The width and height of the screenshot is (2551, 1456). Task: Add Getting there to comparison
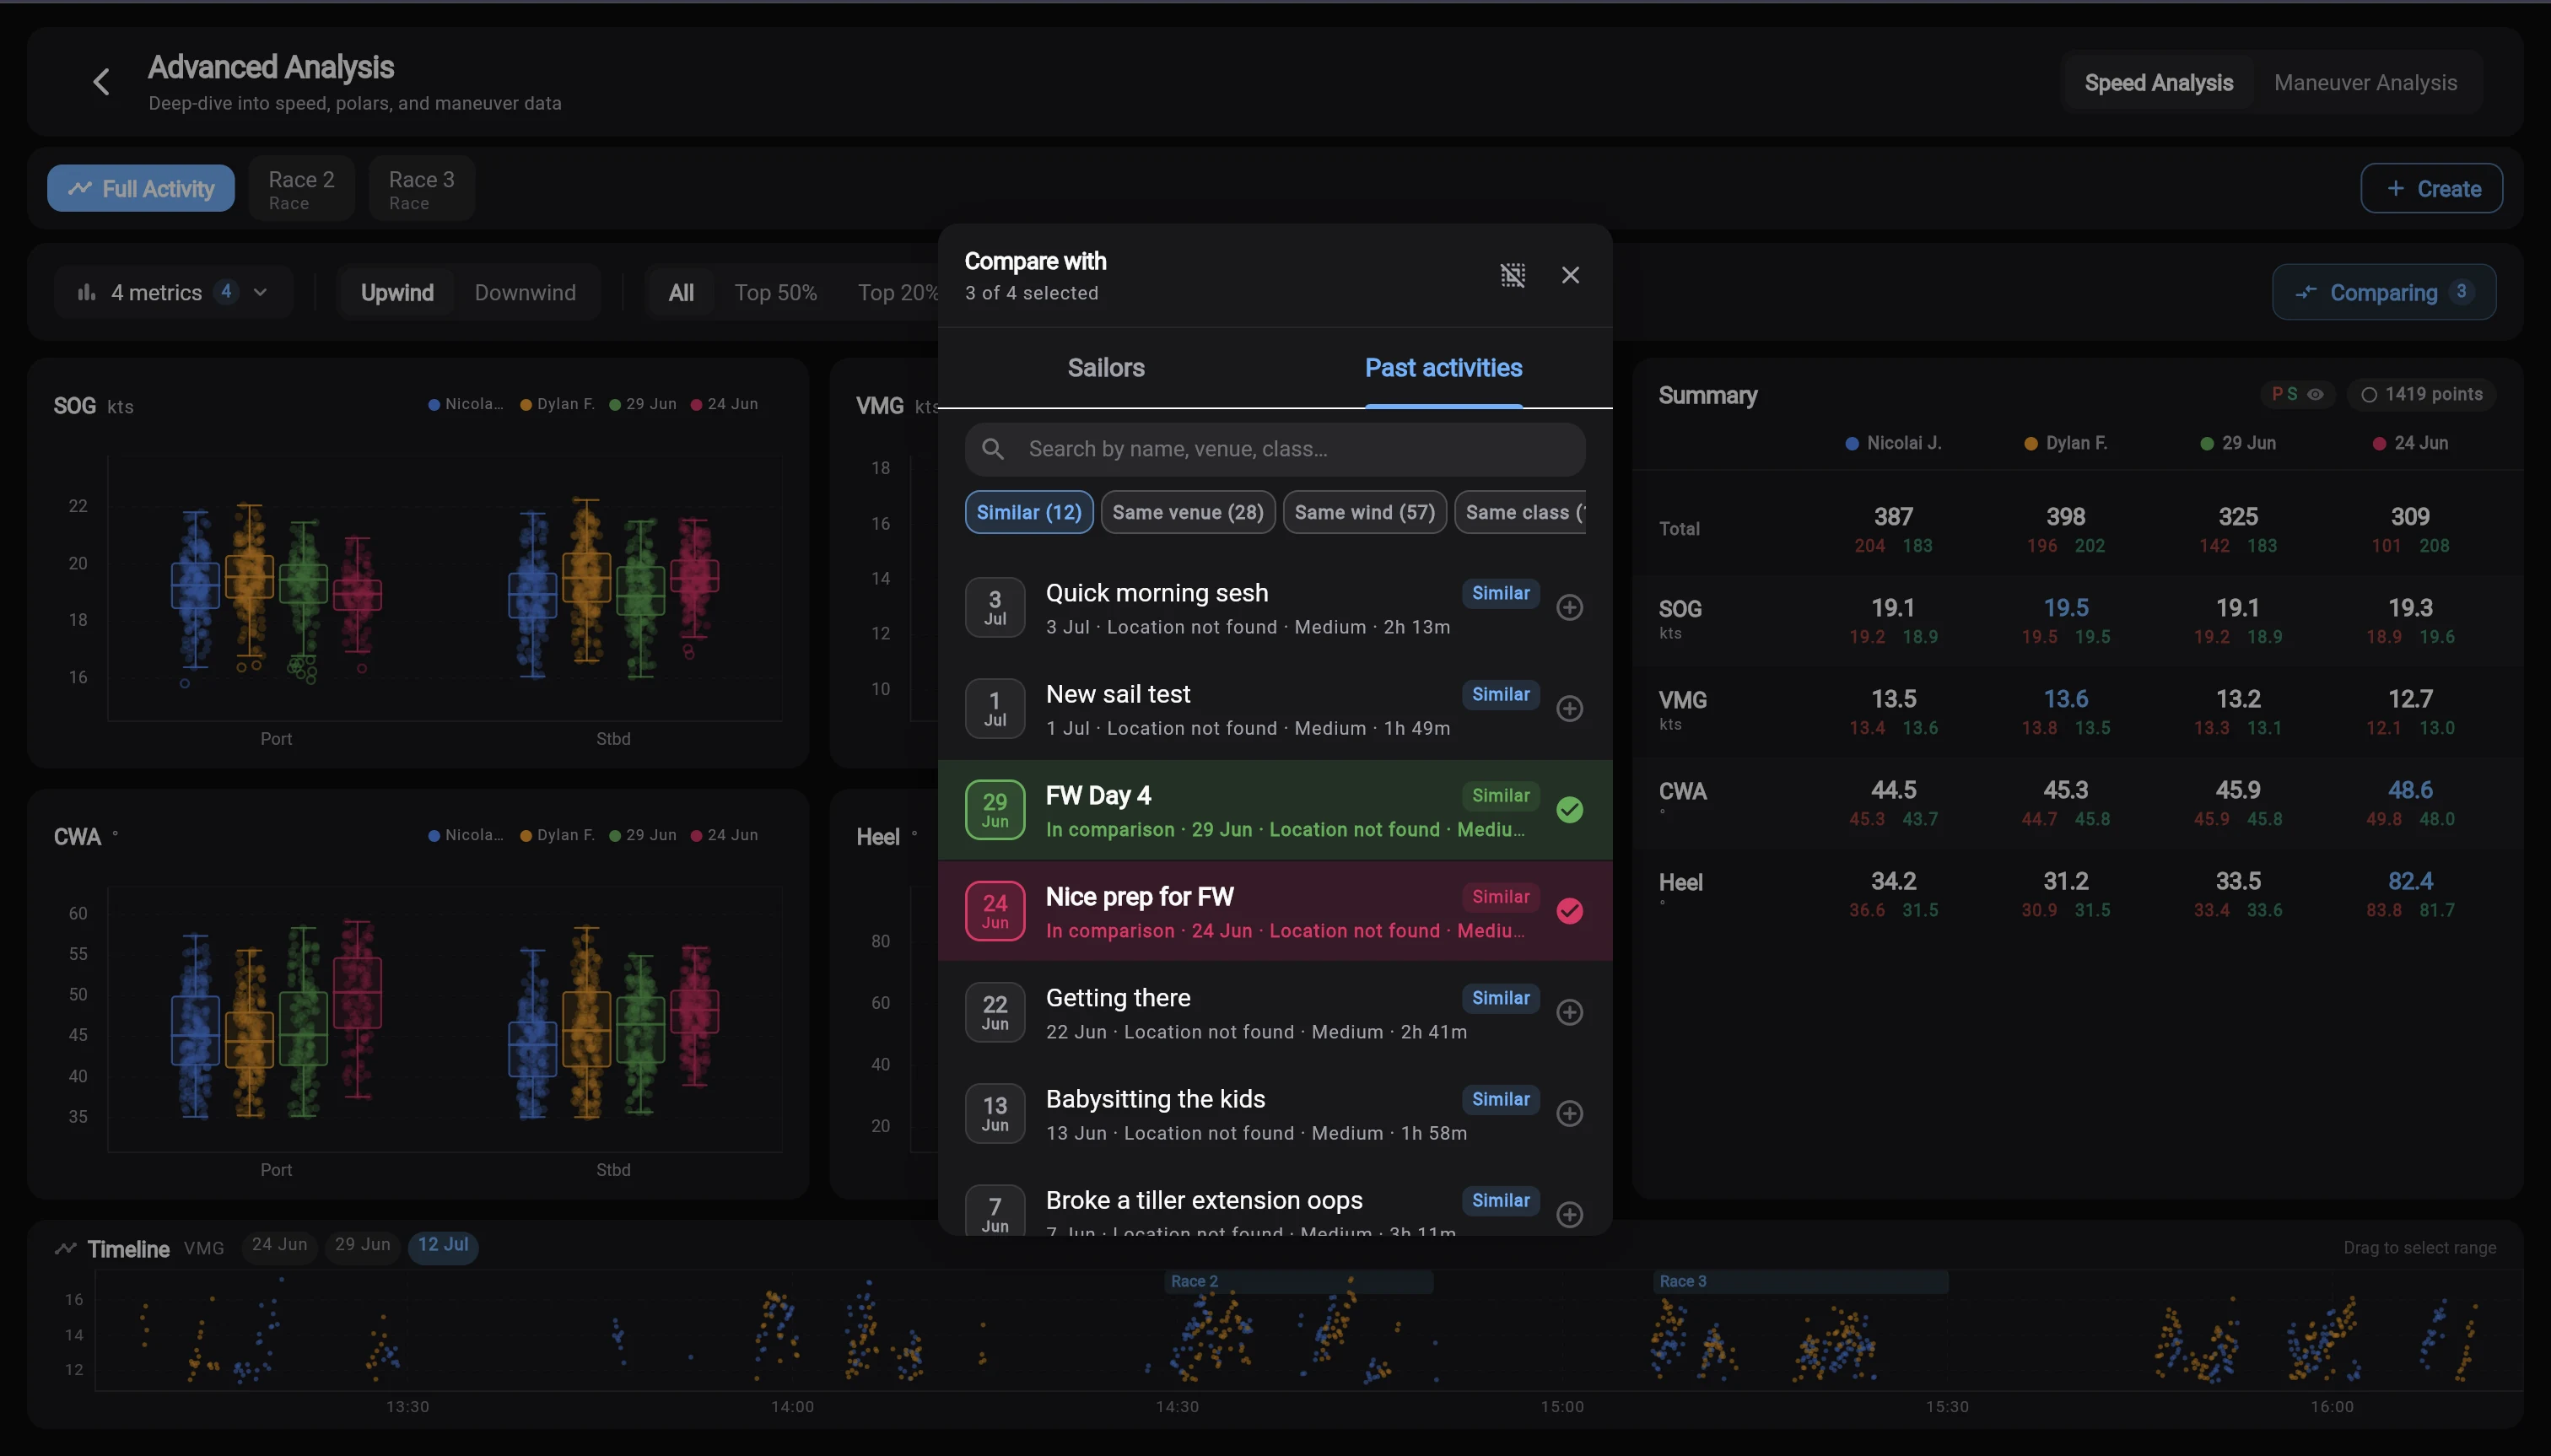pyautogui.click(x=1569, y=1012)
